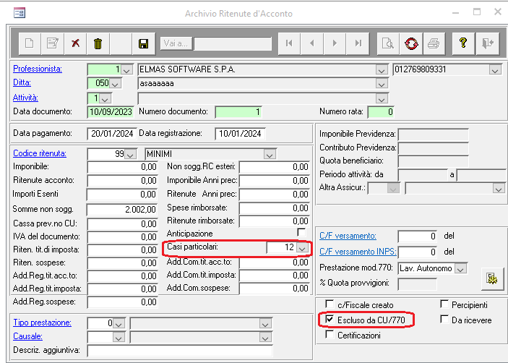Expand the asaaaaaa company name dropdown

coord(382,84)
